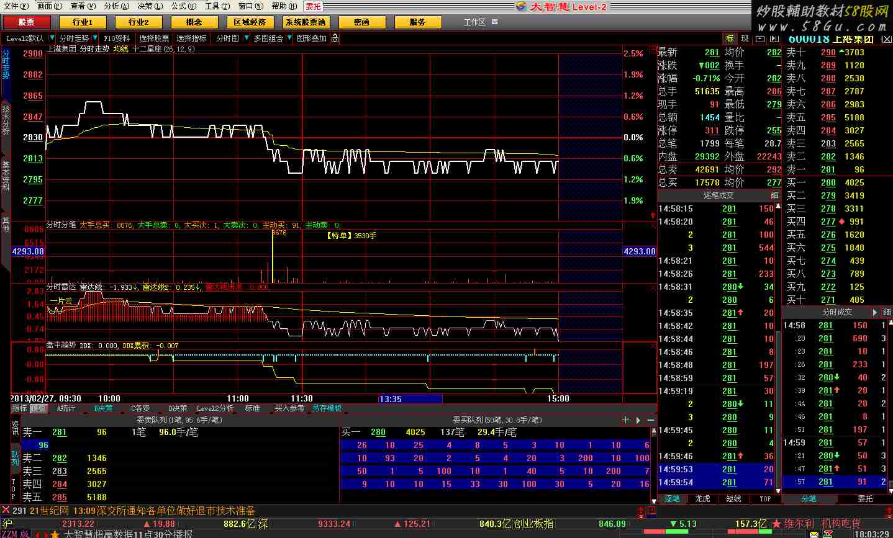893x538 pixels.
Task: Click the 14:59:54 trade row in 逐笔成交
Action: 717,482
